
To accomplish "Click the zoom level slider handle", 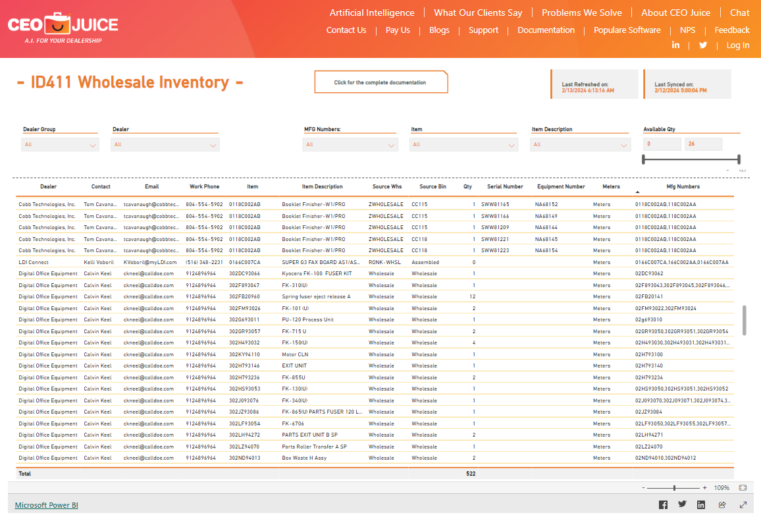I will [674, 488].
